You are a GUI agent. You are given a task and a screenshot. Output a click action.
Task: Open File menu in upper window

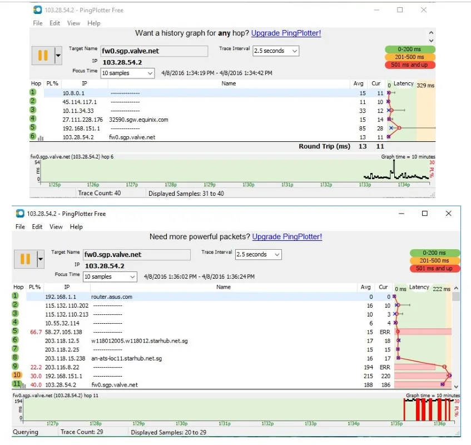point(38,23)
